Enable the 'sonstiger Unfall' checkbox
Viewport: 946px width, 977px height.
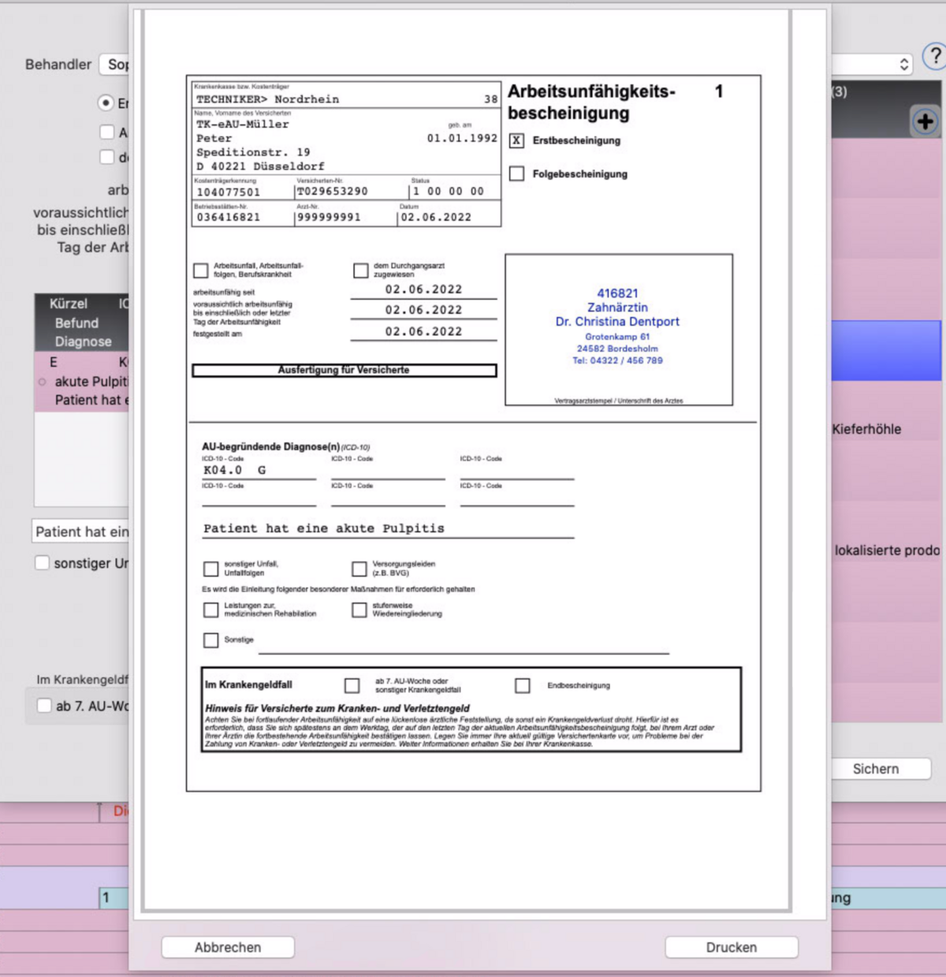tap(43, 563)
